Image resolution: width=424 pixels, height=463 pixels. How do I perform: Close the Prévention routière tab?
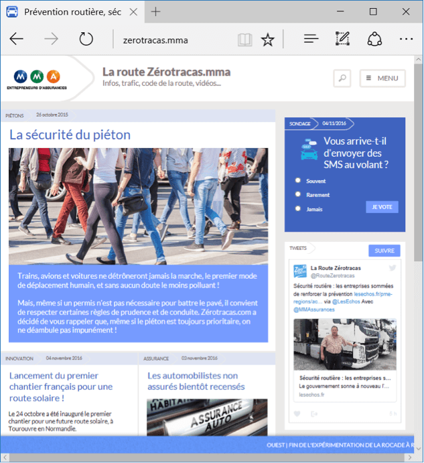133,12
